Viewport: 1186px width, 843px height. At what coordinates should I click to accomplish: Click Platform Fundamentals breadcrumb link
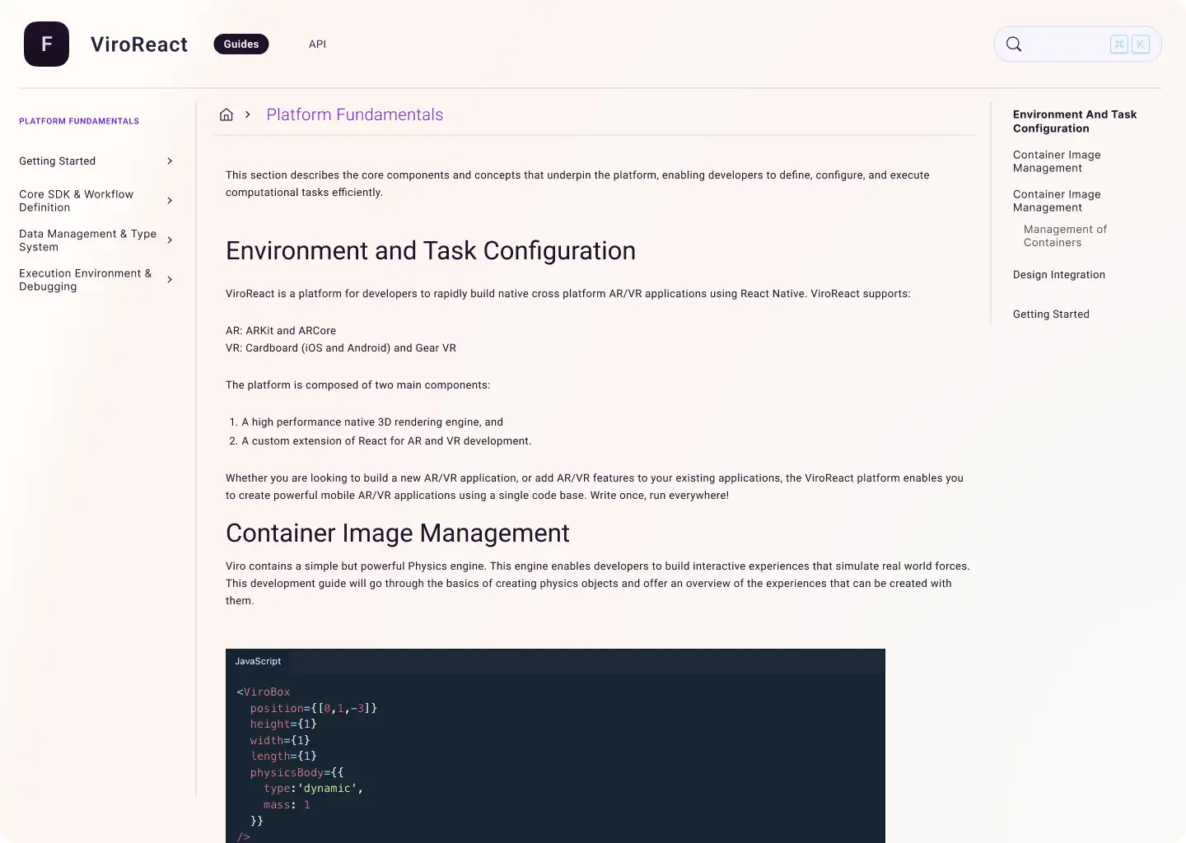pyautogui.click(x=355, y=114)
